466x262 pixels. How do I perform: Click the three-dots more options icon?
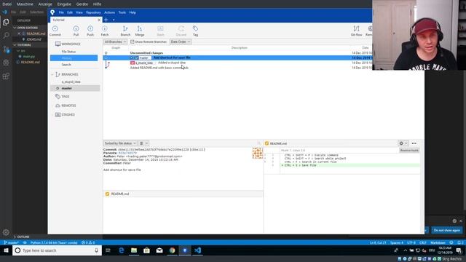(414, 143)
